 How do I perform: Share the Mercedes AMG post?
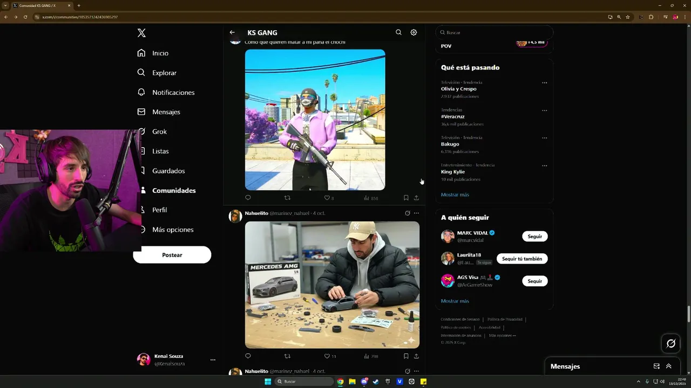(x=416, y=356)
